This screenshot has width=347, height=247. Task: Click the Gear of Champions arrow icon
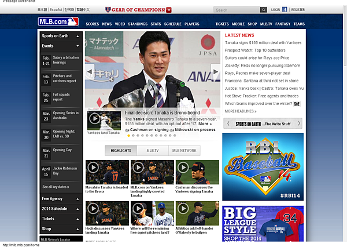click(169, 10)
